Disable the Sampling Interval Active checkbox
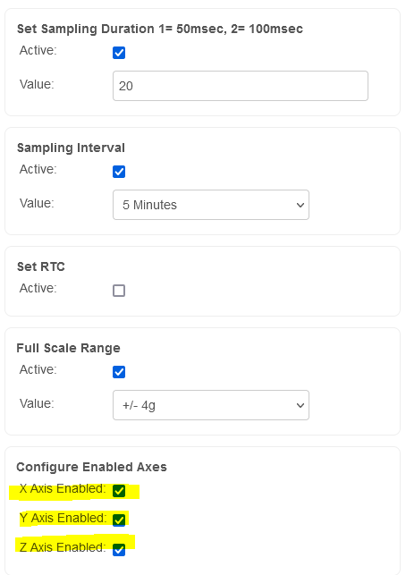This screenshot has height=575, width=406. [x=119, y=172]
